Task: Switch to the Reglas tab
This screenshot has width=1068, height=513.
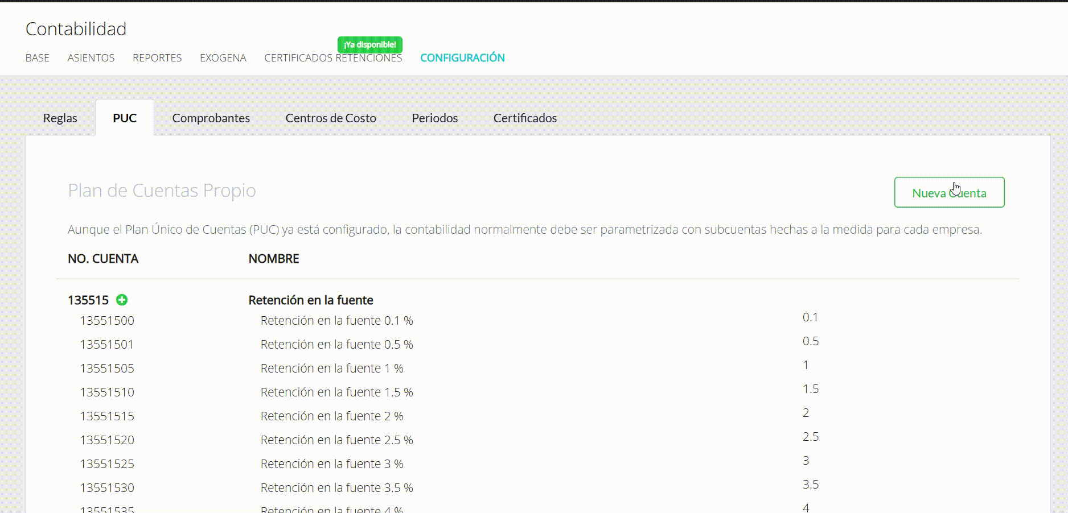Action: (x=60, y=118)
